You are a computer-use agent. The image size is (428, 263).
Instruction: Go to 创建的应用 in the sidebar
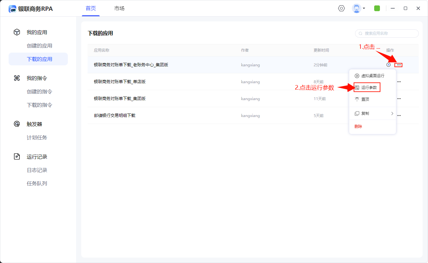click(x=39, y=46)
